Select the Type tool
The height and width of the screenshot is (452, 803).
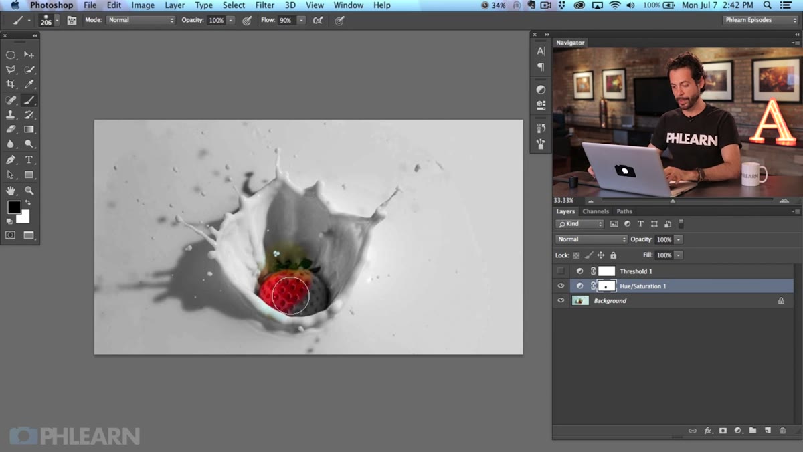pos(29,160)
